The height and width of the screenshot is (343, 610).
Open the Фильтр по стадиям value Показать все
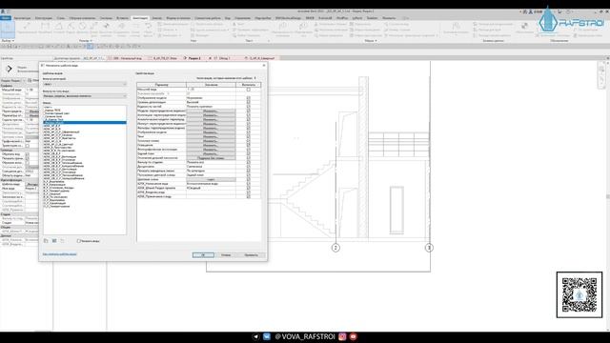coord(211,162)
